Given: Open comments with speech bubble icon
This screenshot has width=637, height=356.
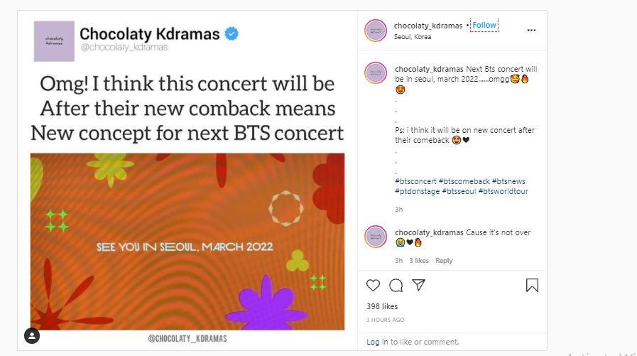Looking at the screenshot, I should click(x=396, y=285).
